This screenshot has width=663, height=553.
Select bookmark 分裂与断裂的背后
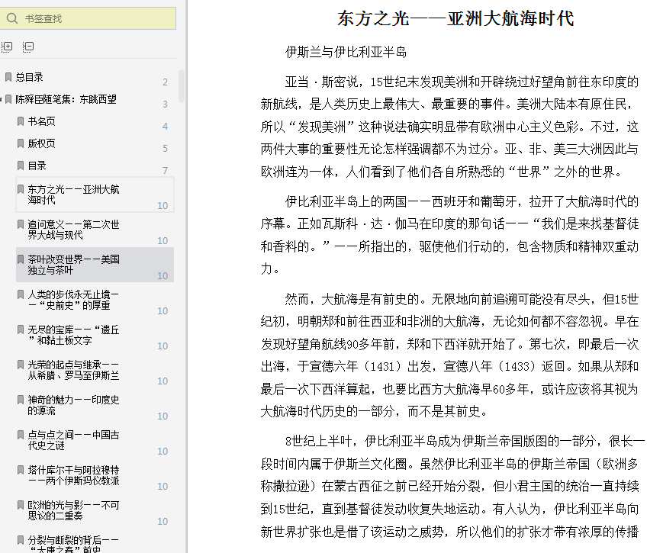[x=73, y=544]
